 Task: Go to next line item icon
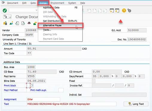point(23,23)
